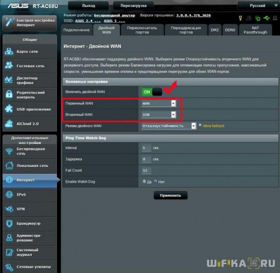
Task: Click the VPN sidebar icon
Action: pyautogui.click(x=9, y=209)
